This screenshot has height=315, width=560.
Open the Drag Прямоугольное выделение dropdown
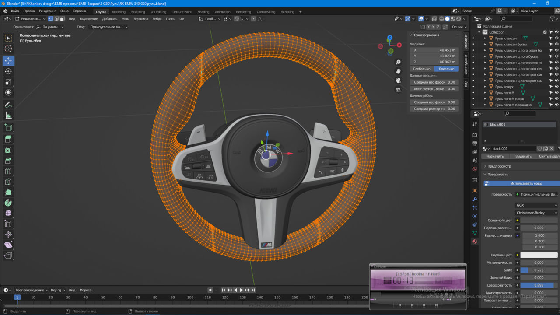(x=108, y=27)
